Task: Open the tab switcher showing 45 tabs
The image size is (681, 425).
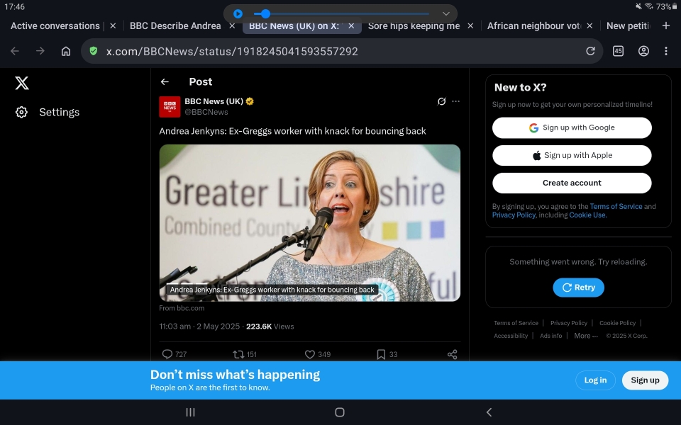Action: pyautogui.click(x=618, y=51)
